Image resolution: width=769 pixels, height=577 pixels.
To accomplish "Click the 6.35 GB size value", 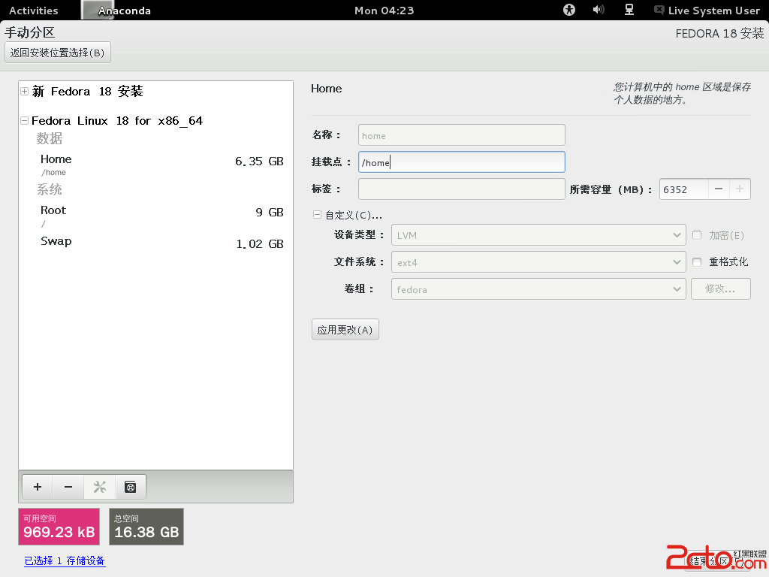I will pyautogui.click(x=259, y=162).
